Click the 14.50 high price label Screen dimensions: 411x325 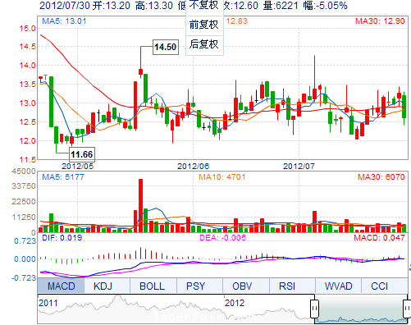[x=166, y=47]
